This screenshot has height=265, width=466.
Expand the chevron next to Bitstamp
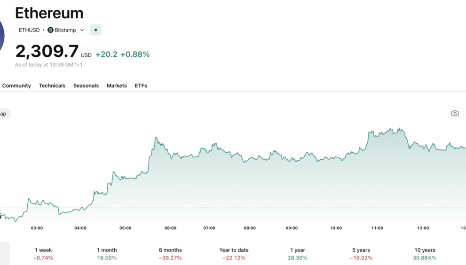tap(82, 30)
